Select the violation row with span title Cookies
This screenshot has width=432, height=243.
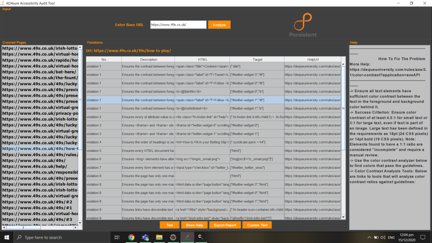(x=213, y=66)
